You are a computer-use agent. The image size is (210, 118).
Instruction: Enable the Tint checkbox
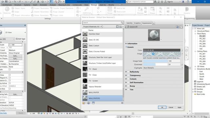128,89
